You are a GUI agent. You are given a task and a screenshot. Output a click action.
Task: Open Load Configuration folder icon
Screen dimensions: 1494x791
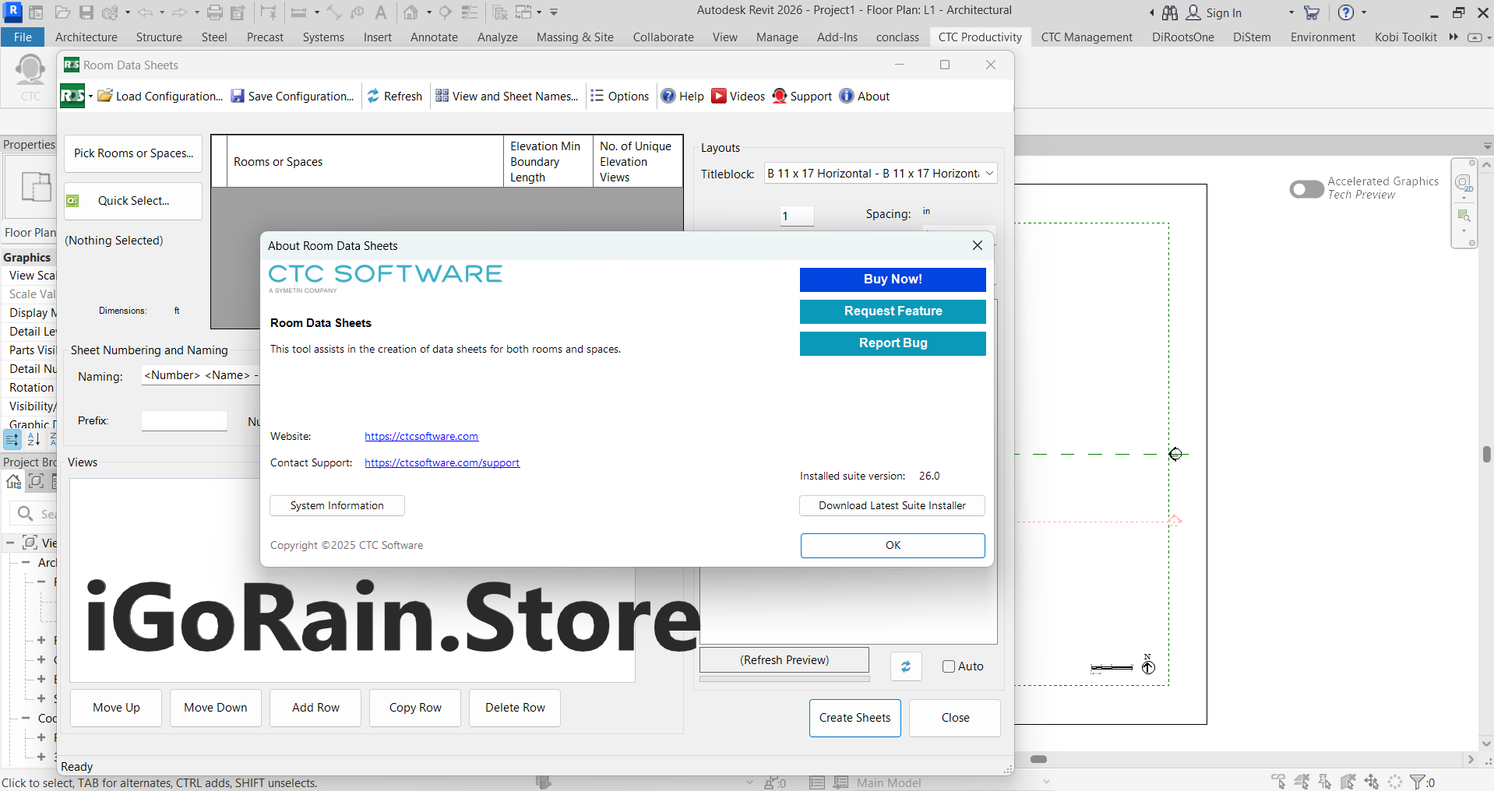[105, 96]
